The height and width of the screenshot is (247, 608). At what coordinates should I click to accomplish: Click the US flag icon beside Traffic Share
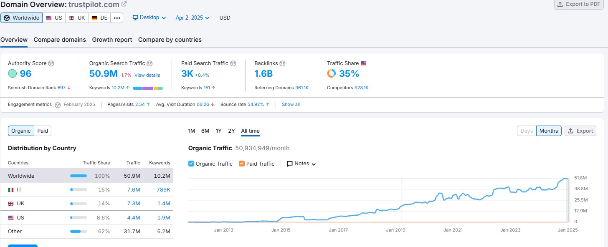click(363, 63)
